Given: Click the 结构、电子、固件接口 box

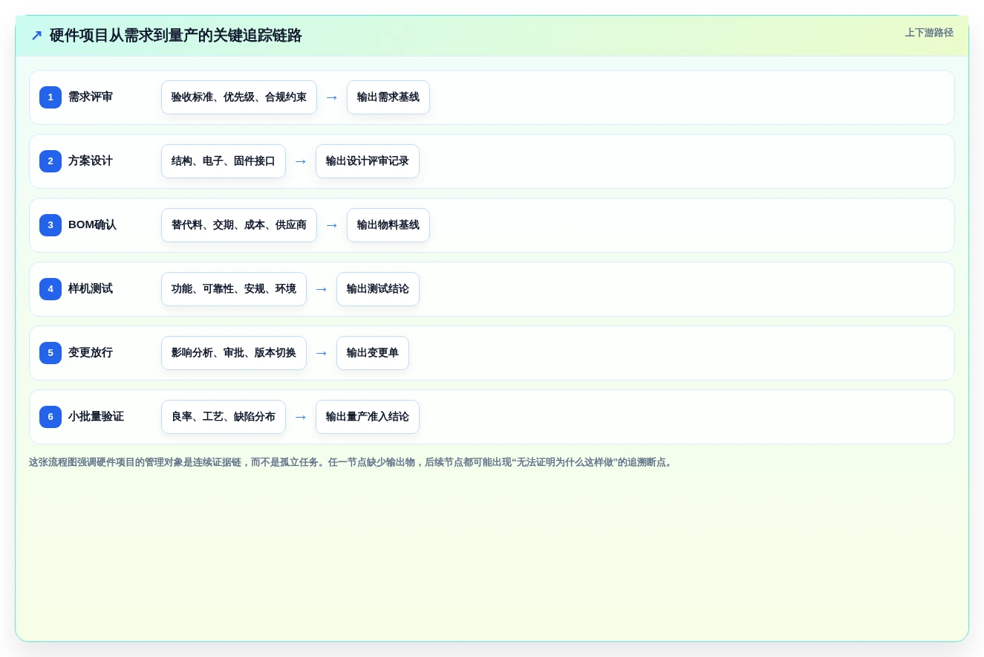Looking at the screenshot, I should [224, 161].
